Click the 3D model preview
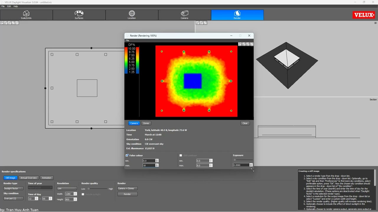The height and width of the screenshot is (212, 378). click(287, 65)
